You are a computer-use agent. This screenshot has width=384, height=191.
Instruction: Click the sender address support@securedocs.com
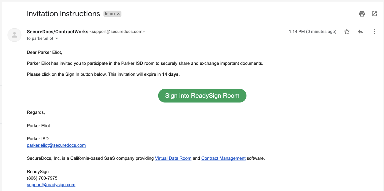[x=117, y=32]
